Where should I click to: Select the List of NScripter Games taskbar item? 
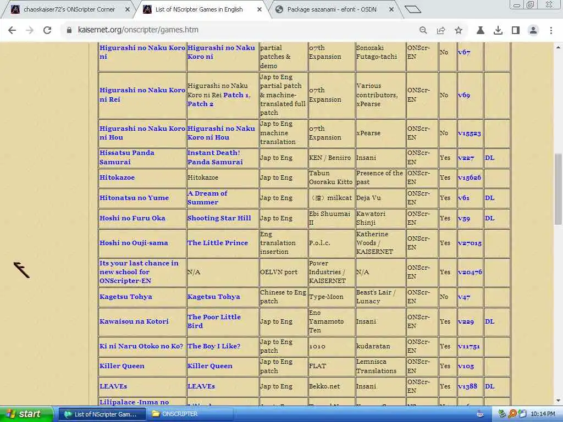(102, 414)
